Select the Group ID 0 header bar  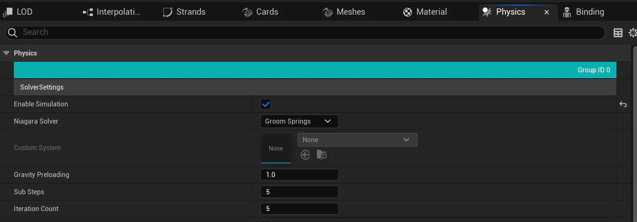[x=315, y=70]
